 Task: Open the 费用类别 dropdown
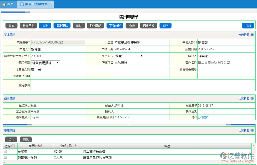tap(46, 63)
